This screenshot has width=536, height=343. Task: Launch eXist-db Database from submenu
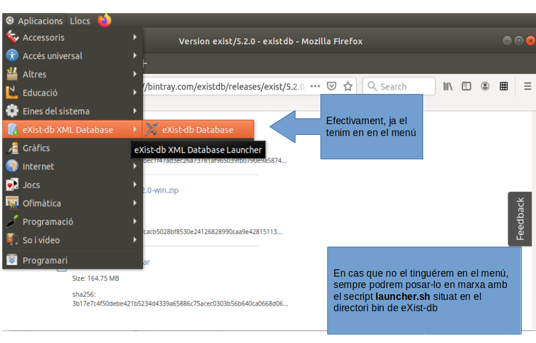[199, 129]
